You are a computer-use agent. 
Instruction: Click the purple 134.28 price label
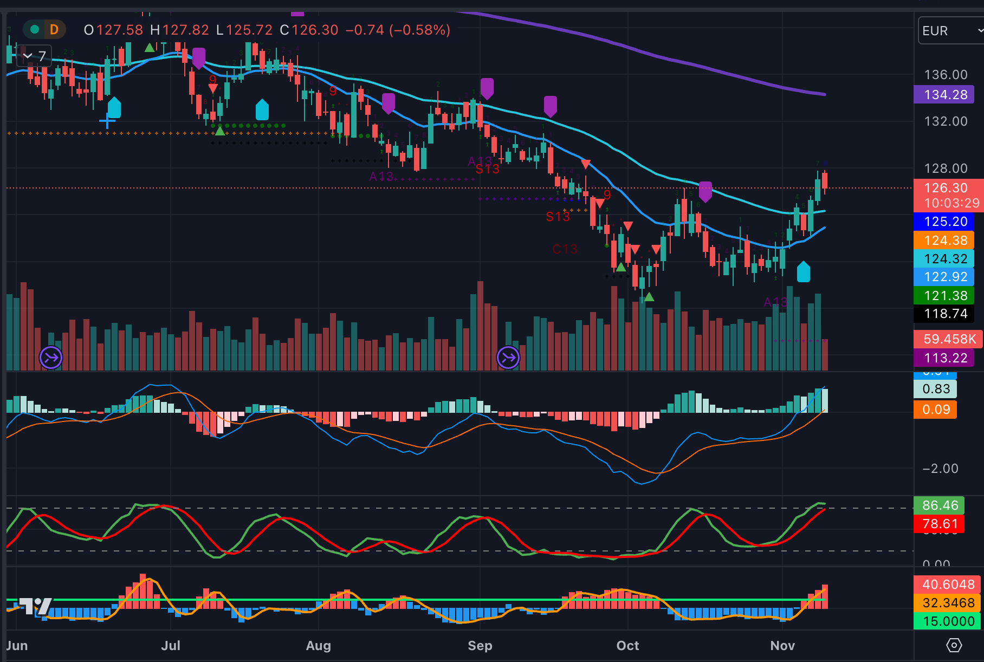pos(944,95)
